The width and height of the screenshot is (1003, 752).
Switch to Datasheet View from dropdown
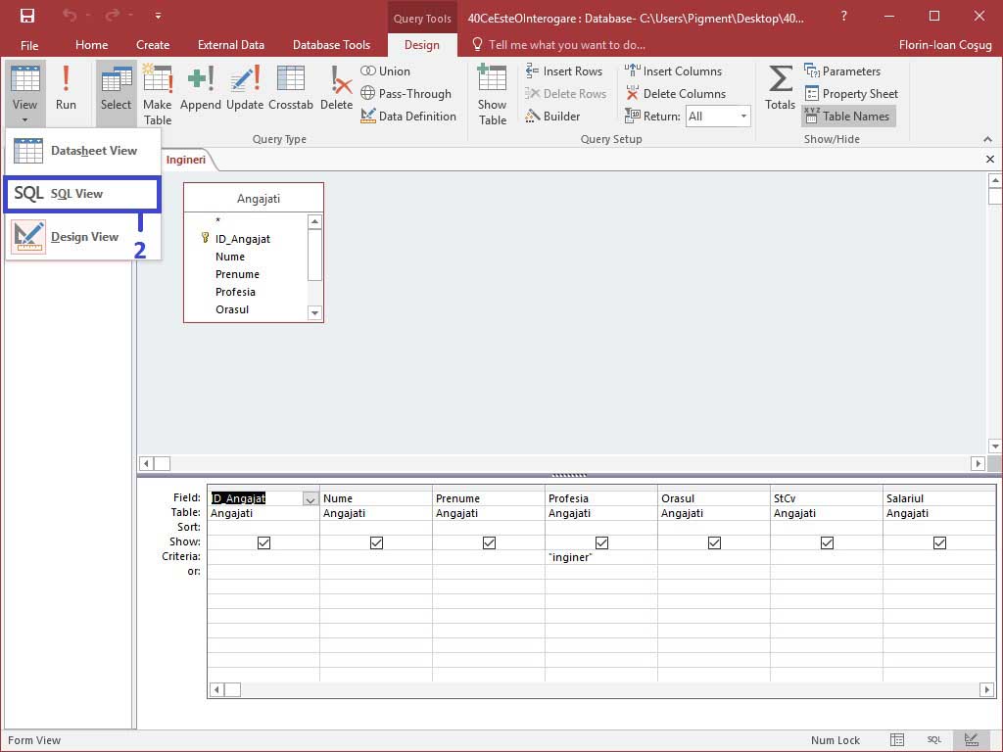pos(82,151)
